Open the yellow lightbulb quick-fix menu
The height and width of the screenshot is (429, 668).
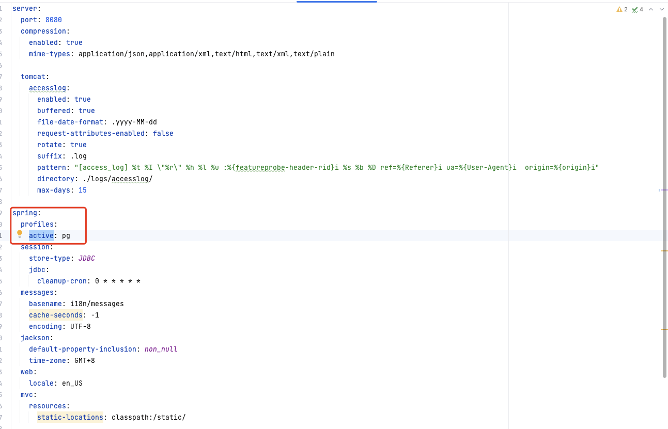click(x=20, y=234)
